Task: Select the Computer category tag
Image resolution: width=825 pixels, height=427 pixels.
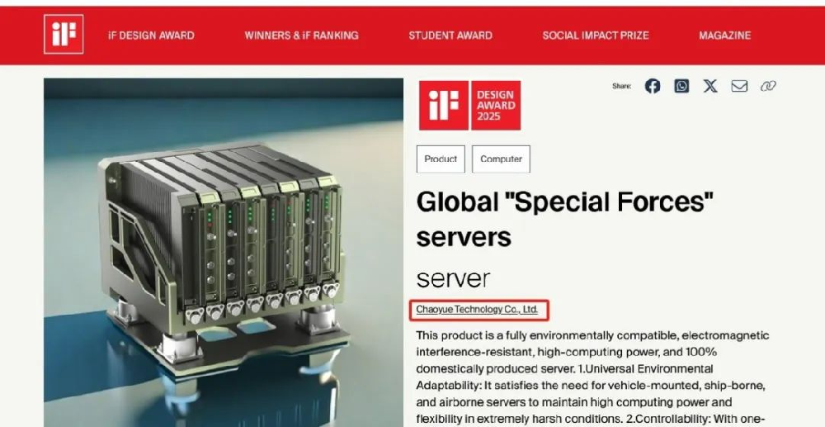Action: [x=501, y=159]
